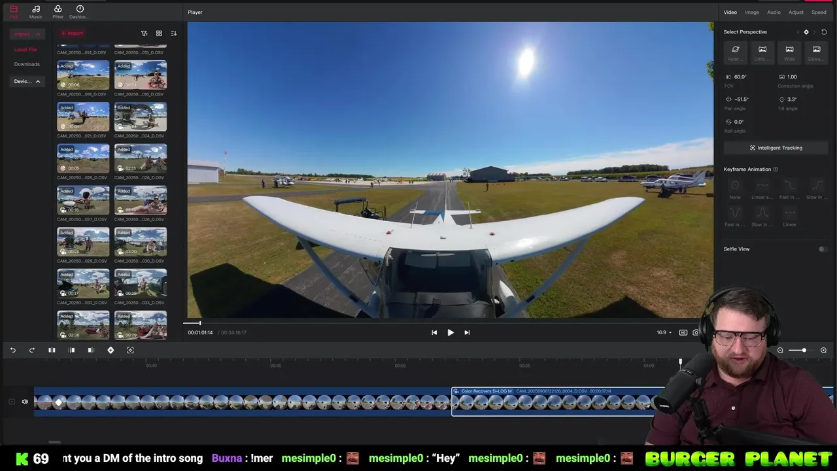Reset the Select Perspective settings
This screenshot has height=471, width=837.
point(824,32)
